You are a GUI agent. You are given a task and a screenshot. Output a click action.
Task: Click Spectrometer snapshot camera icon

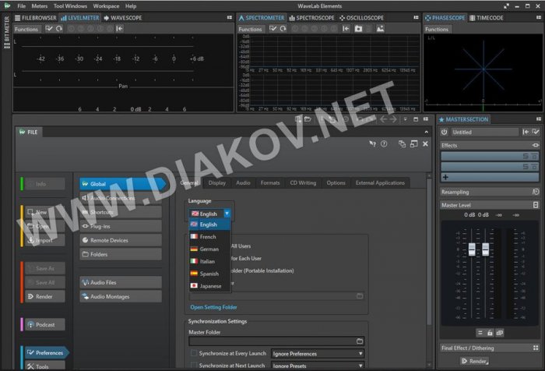pyautogui.click(x=358, y=29)
